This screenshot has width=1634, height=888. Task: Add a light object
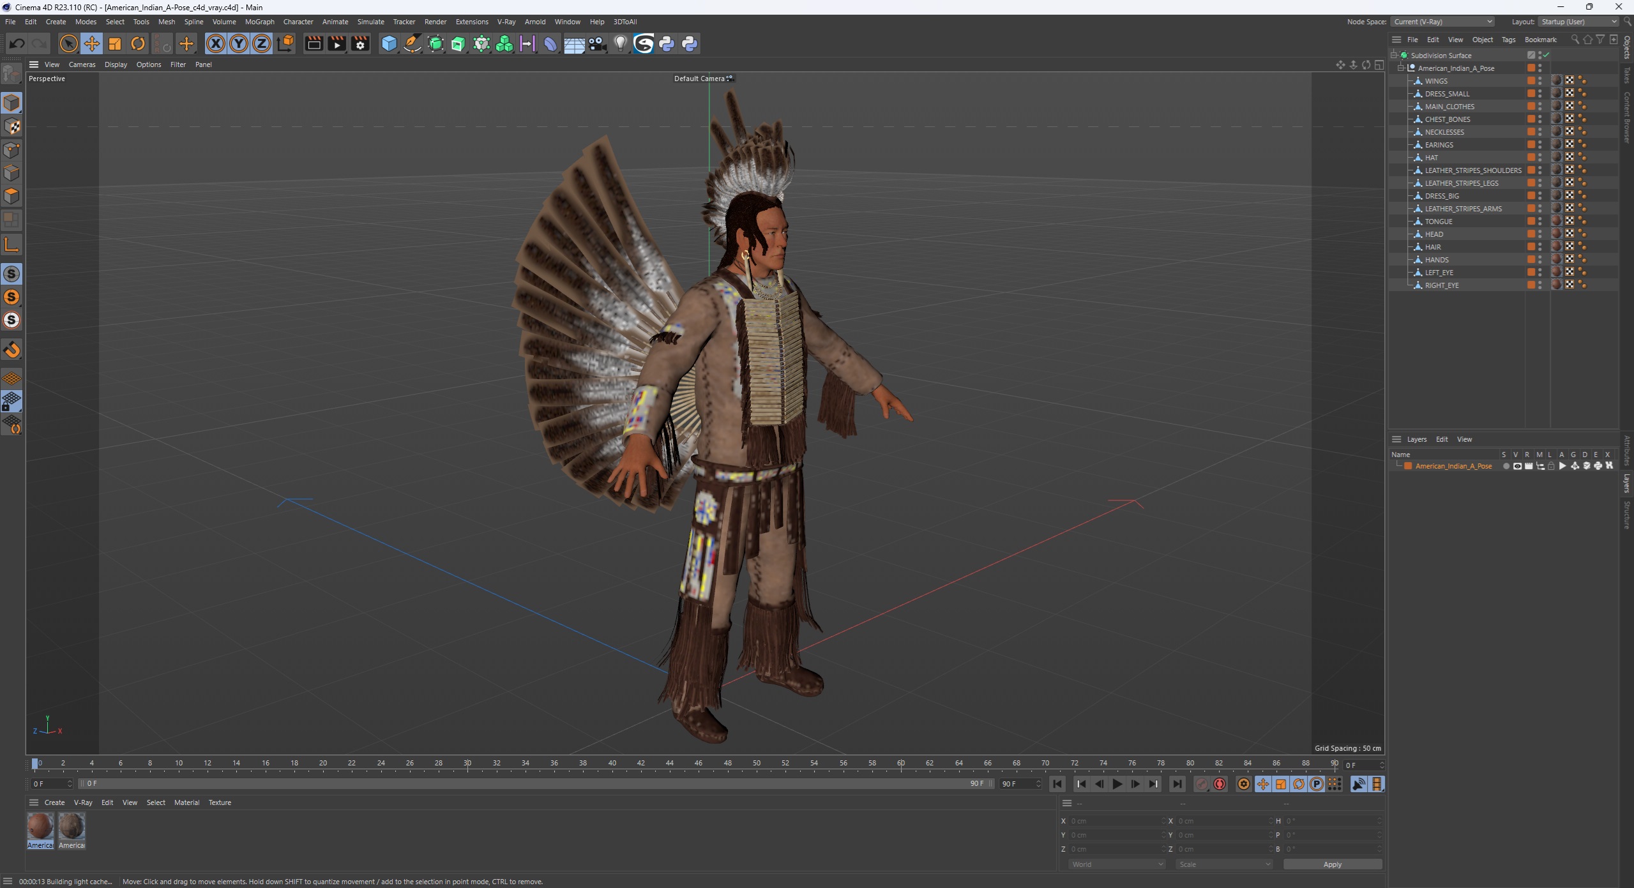pyautogui.click(x=620, y=43)
